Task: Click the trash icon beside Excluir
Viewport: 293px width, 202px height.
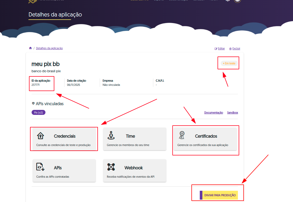Action: pyautogui.click(x=230, y=49)
